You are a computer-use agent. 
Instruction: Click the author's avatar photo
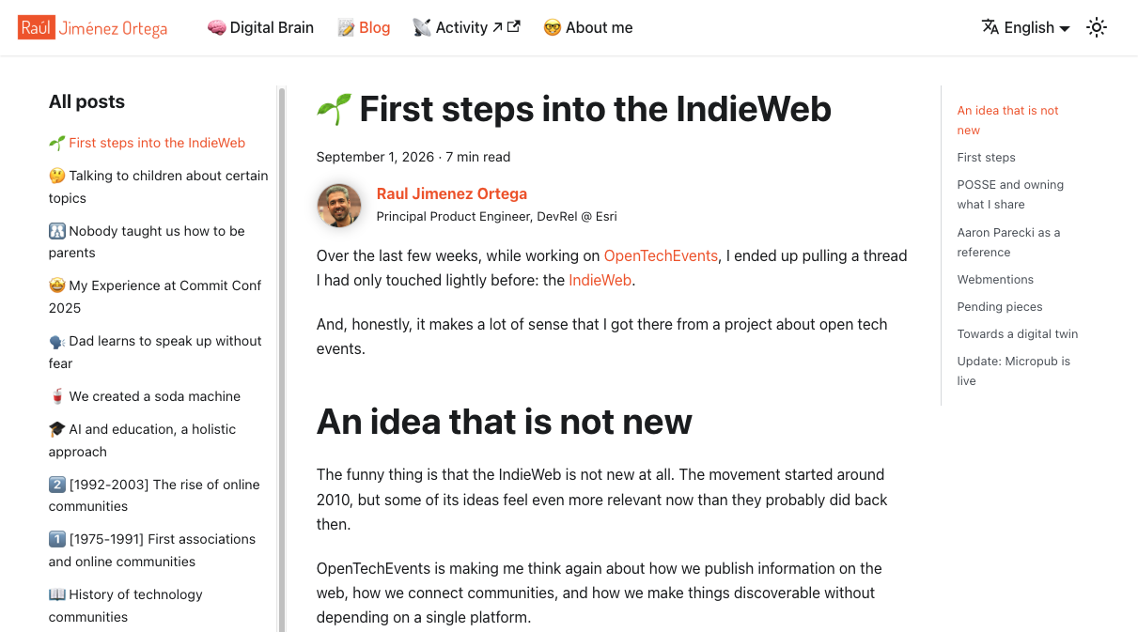pos(339,205)
